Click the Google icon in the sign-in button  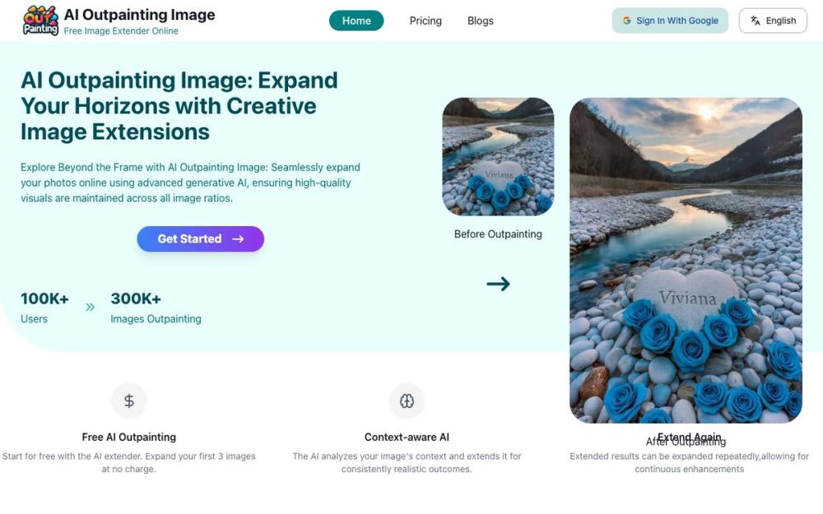627,21
